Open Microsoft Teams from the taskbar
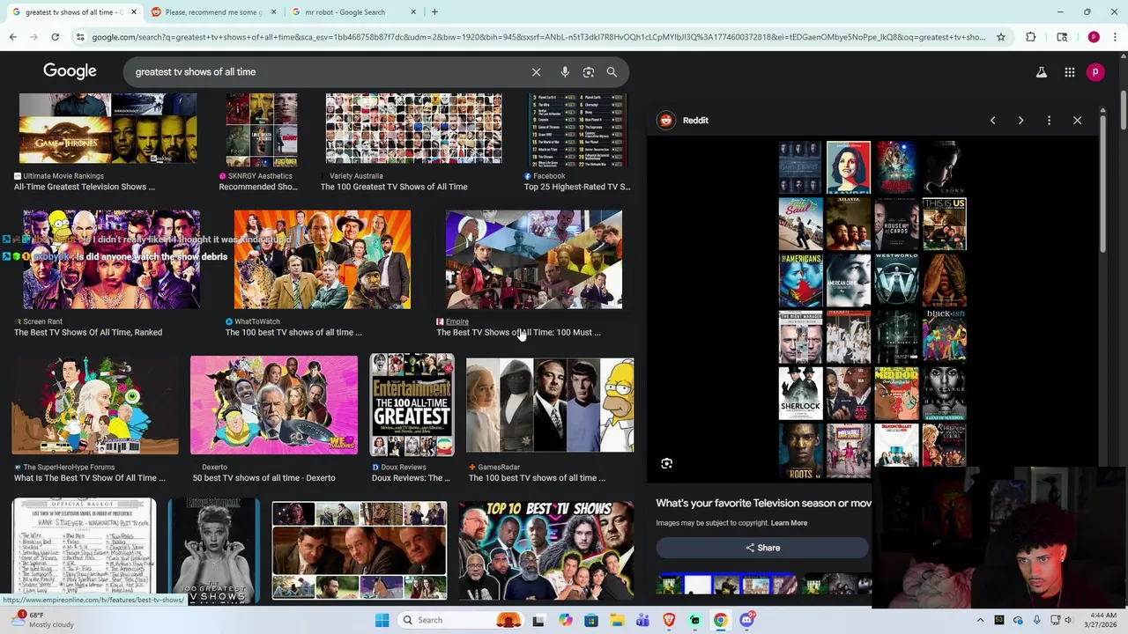 pos(642,620)
